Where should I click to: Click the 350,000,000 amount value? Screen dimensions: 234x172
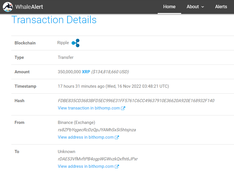point(69,72)
